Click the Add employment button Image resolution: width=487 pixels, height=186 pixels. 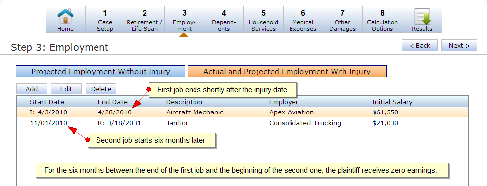click(x=32, y=89)
